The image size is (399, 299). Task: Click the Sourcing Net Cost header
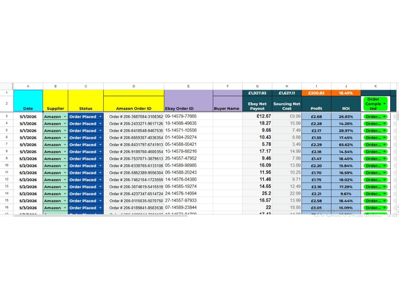pos(287,104)
